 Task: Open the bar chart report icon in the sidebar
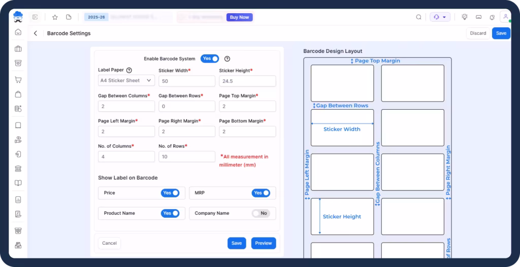tap(18, 199)
